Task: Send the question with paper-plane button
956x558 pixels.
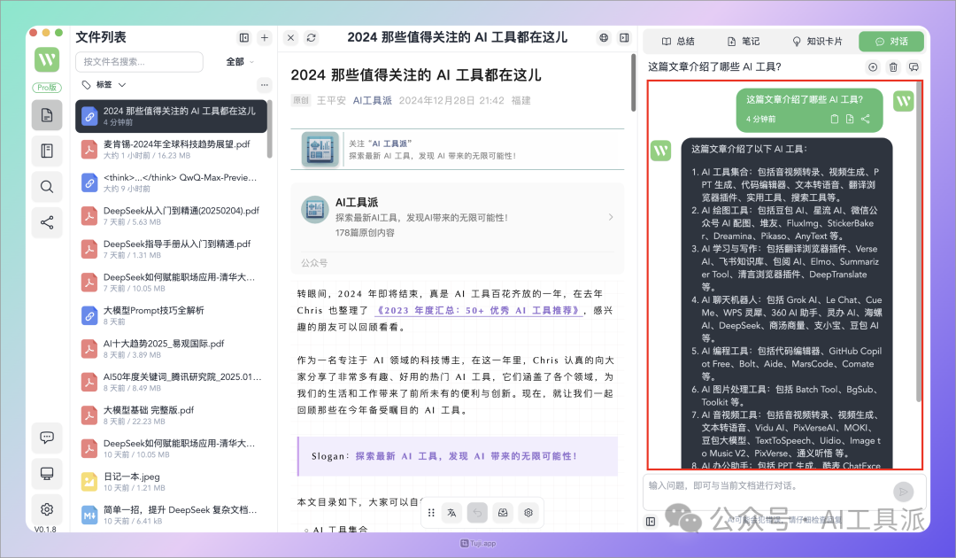Action: (904, 492)
